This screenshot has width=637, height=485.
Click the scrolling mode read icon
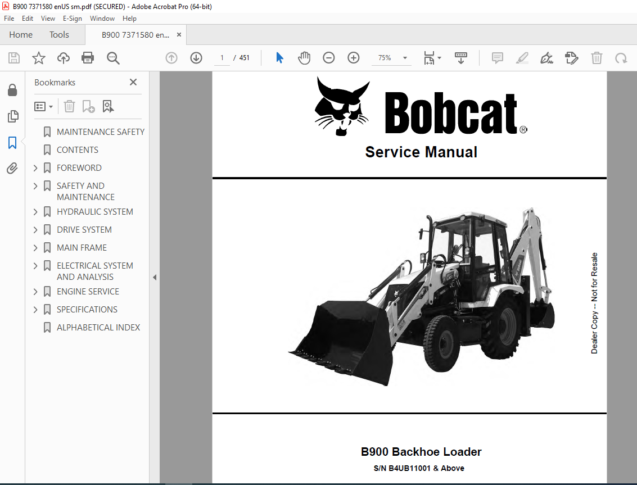[460, 58]
